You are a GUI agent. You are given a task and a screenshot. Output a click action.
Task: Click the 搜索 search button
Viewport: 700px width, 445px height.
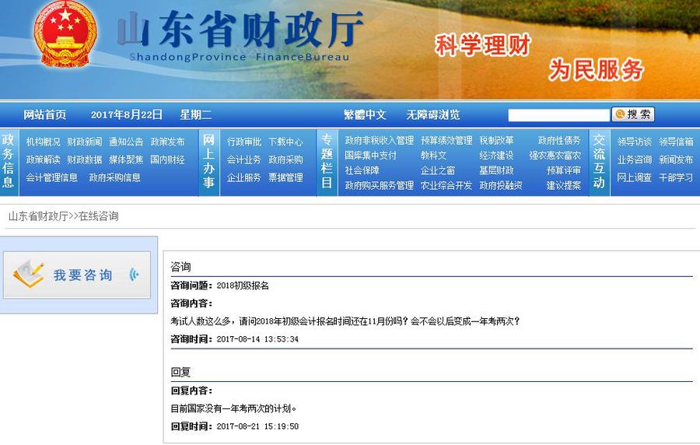pyautogui.click(x=633, y=114)
